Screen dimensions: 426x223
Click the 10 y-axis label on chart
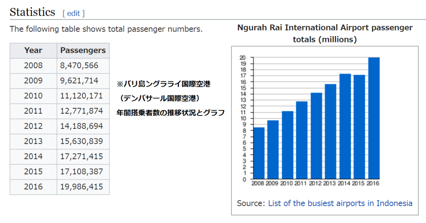click(x=243, y=118)
